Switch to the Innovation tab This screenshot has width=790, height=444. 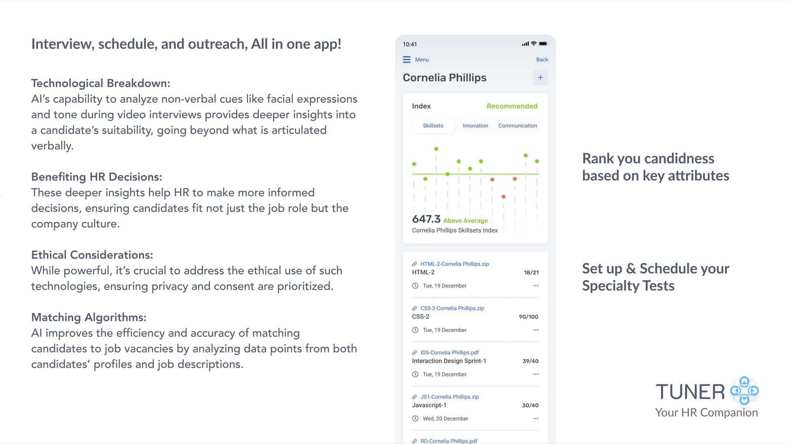click(x=475, y=125)
